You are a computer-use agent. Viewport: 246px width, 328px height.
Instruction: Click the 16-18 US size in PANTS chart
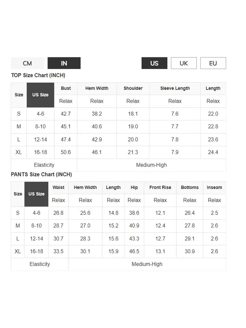[x=37, y=251]
